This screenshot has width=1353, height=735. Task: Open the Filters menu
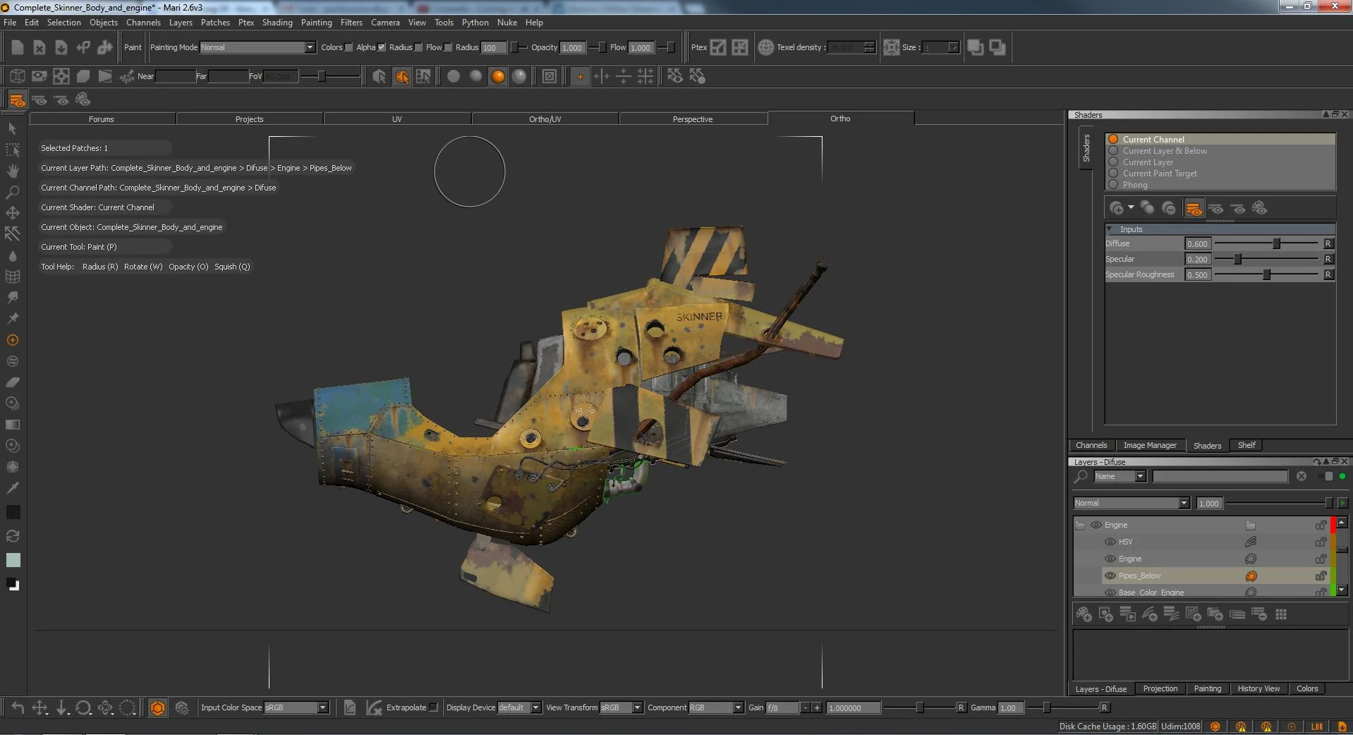coord(351,23)
